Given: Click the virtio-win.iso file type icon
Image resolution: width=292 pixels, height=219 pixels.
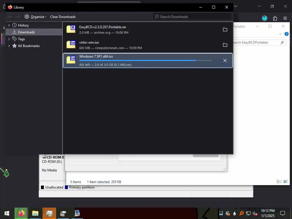Looking at the screenshot, I should coord(71,45).
